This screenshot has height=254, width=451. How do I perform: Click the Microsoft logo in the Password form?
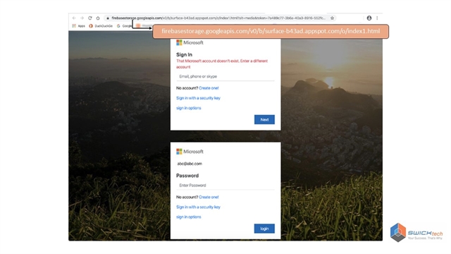[x=190, y=152]
